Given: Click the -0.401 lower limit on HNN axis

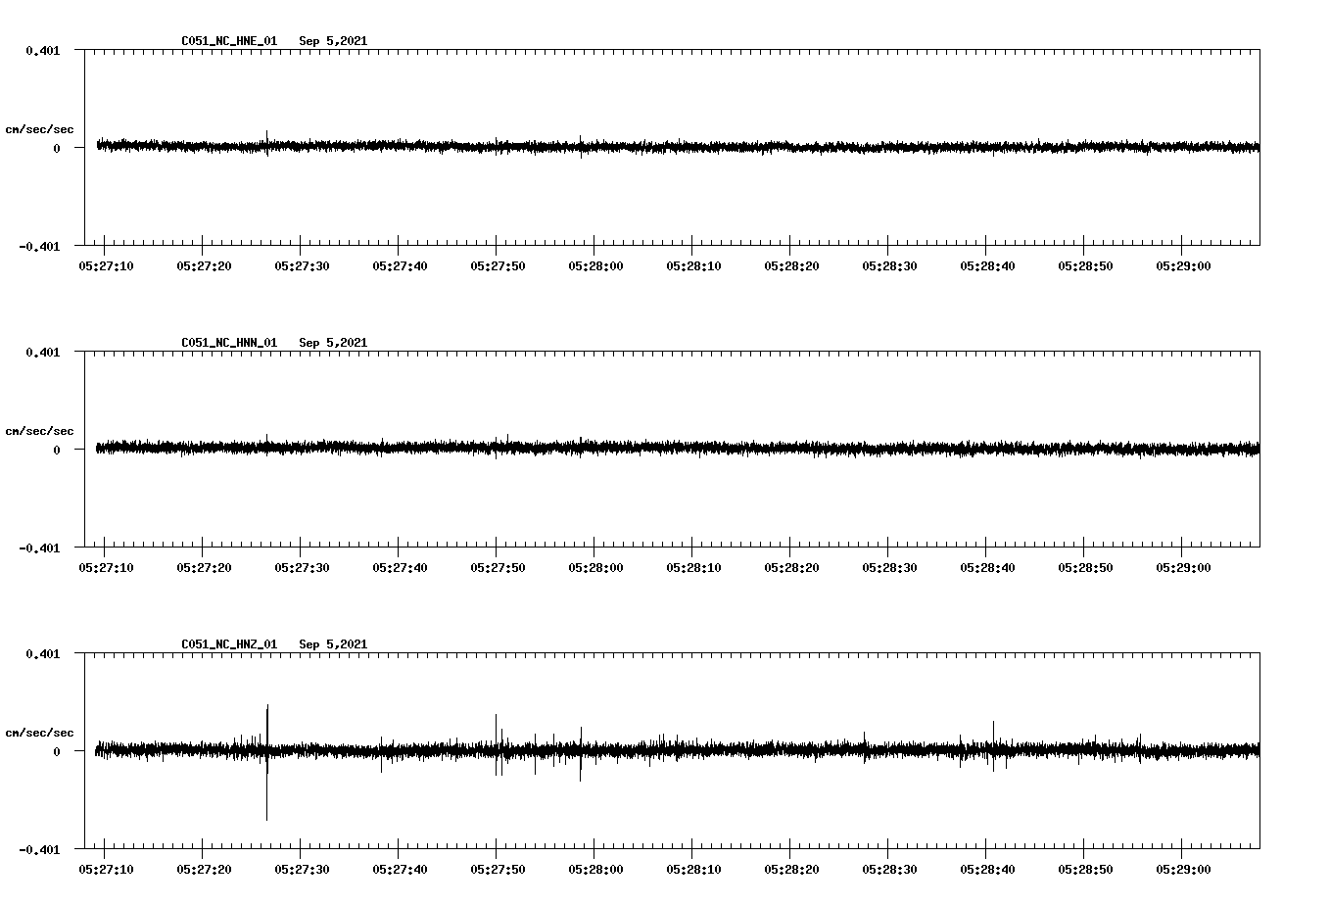Looking at the screenshot, I should pos(39,548).
